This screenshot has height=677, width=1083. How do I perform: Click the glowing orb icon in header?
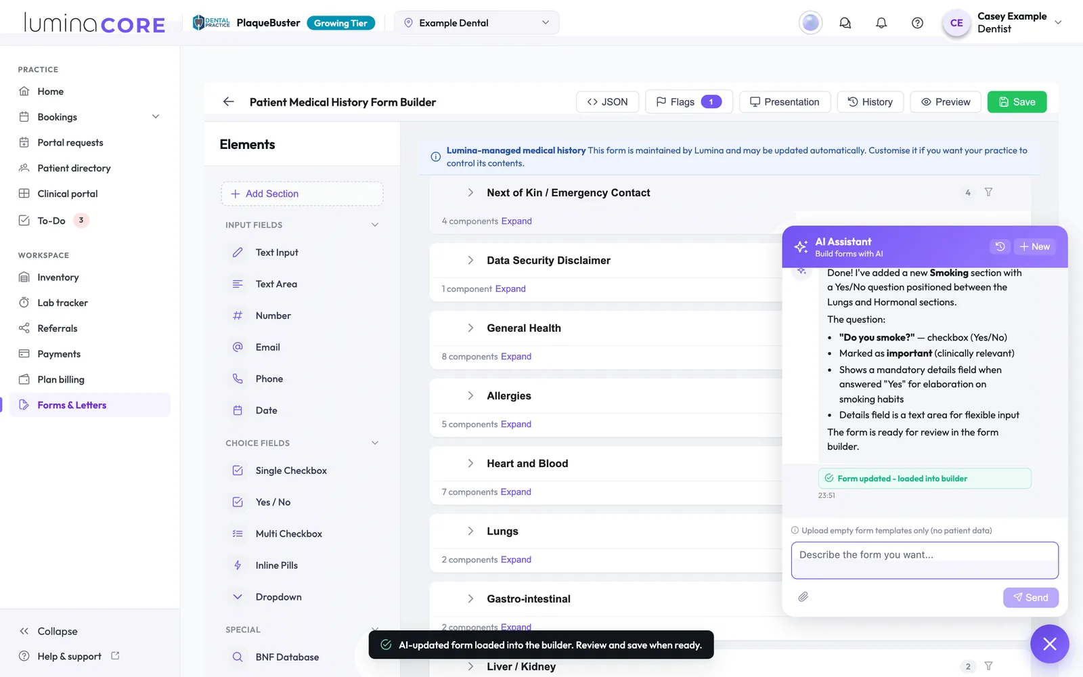coord(810,23)
